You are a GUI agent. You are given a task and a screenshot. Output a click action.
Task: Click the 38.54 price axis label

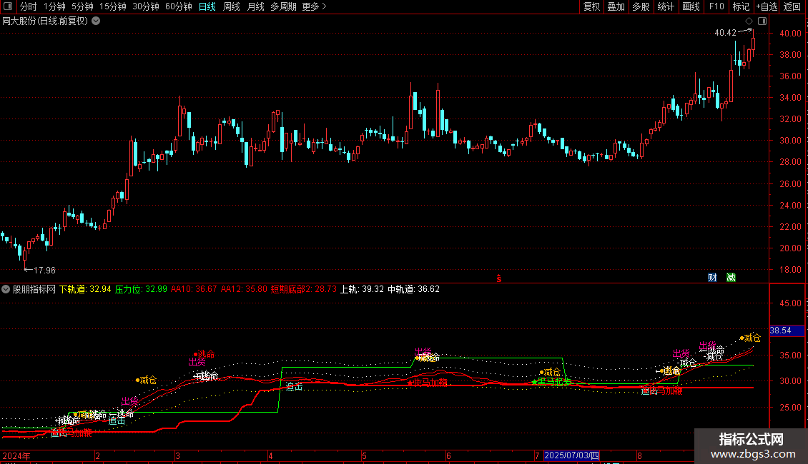click(x=787, y=331)
